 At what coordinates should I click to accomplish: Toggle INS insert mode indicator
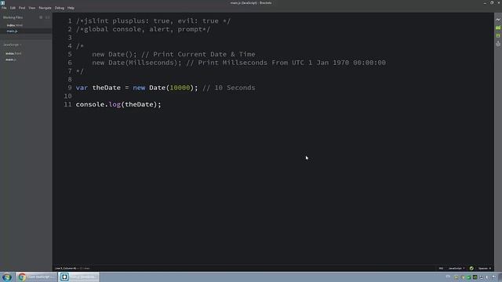click(441, 268)
